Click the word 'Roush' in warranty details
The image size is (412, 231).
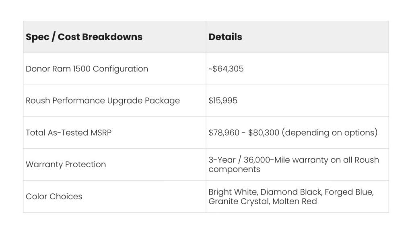[x=367, y=160]
